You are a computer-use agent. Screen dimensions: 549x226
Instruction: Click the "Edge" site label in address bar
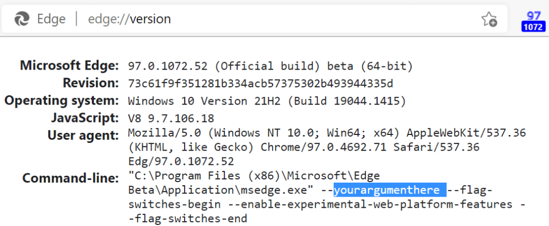pyautogui.click(x=51, y=19)
